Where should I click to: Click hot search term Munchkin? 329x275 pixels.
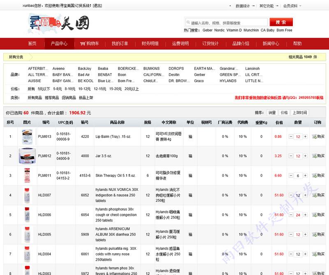point(251,30)
